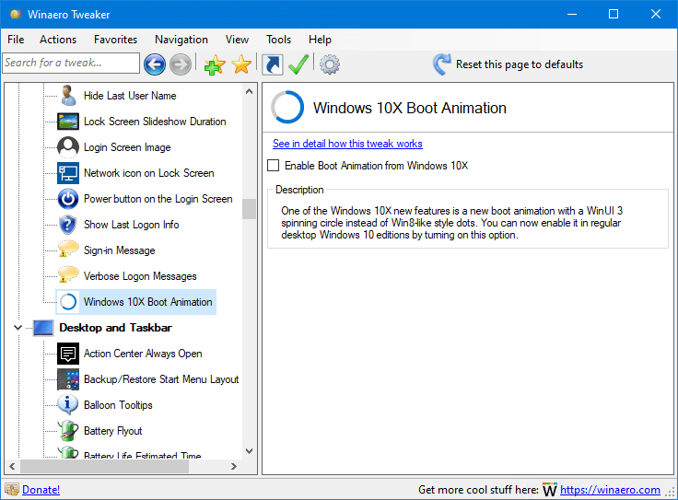Click the Desktop and Taskbar monitor icon
Viewport: 678px width, 500px height.
pos(43,328)
